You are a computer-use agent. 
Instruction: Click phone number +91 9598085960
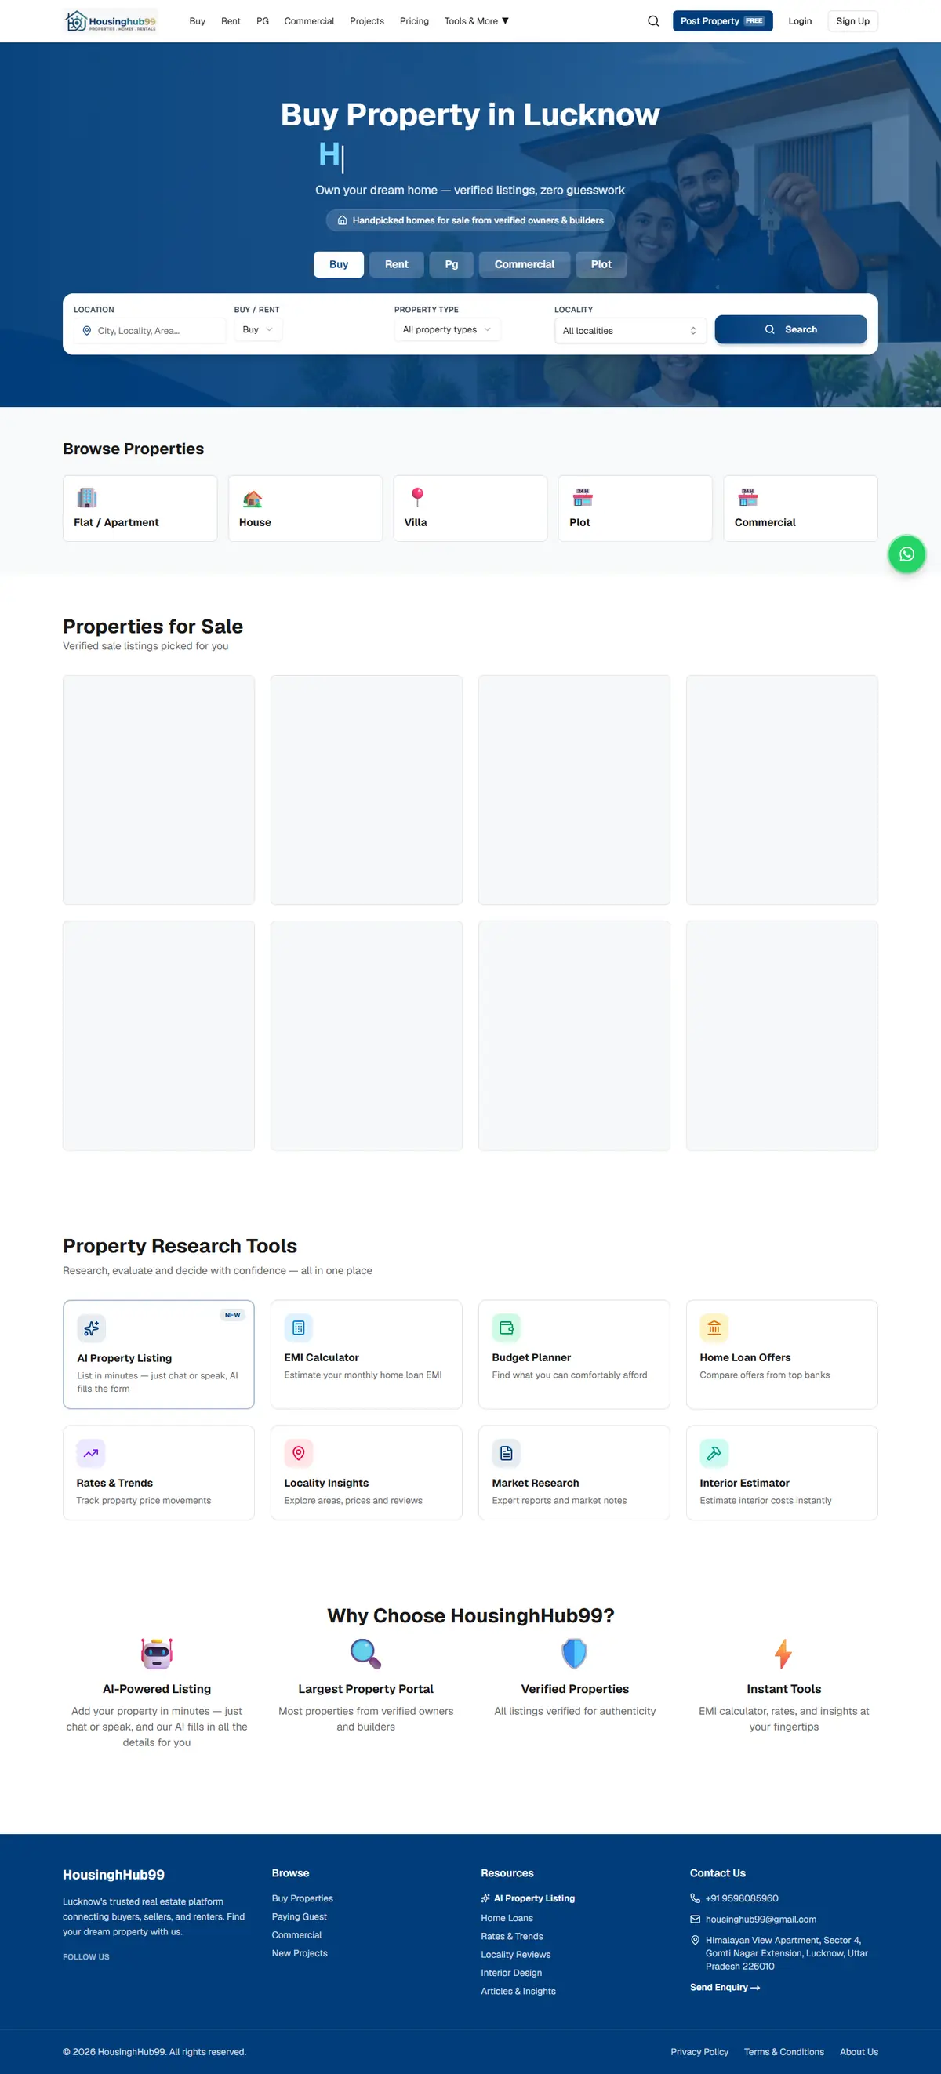741,1898
